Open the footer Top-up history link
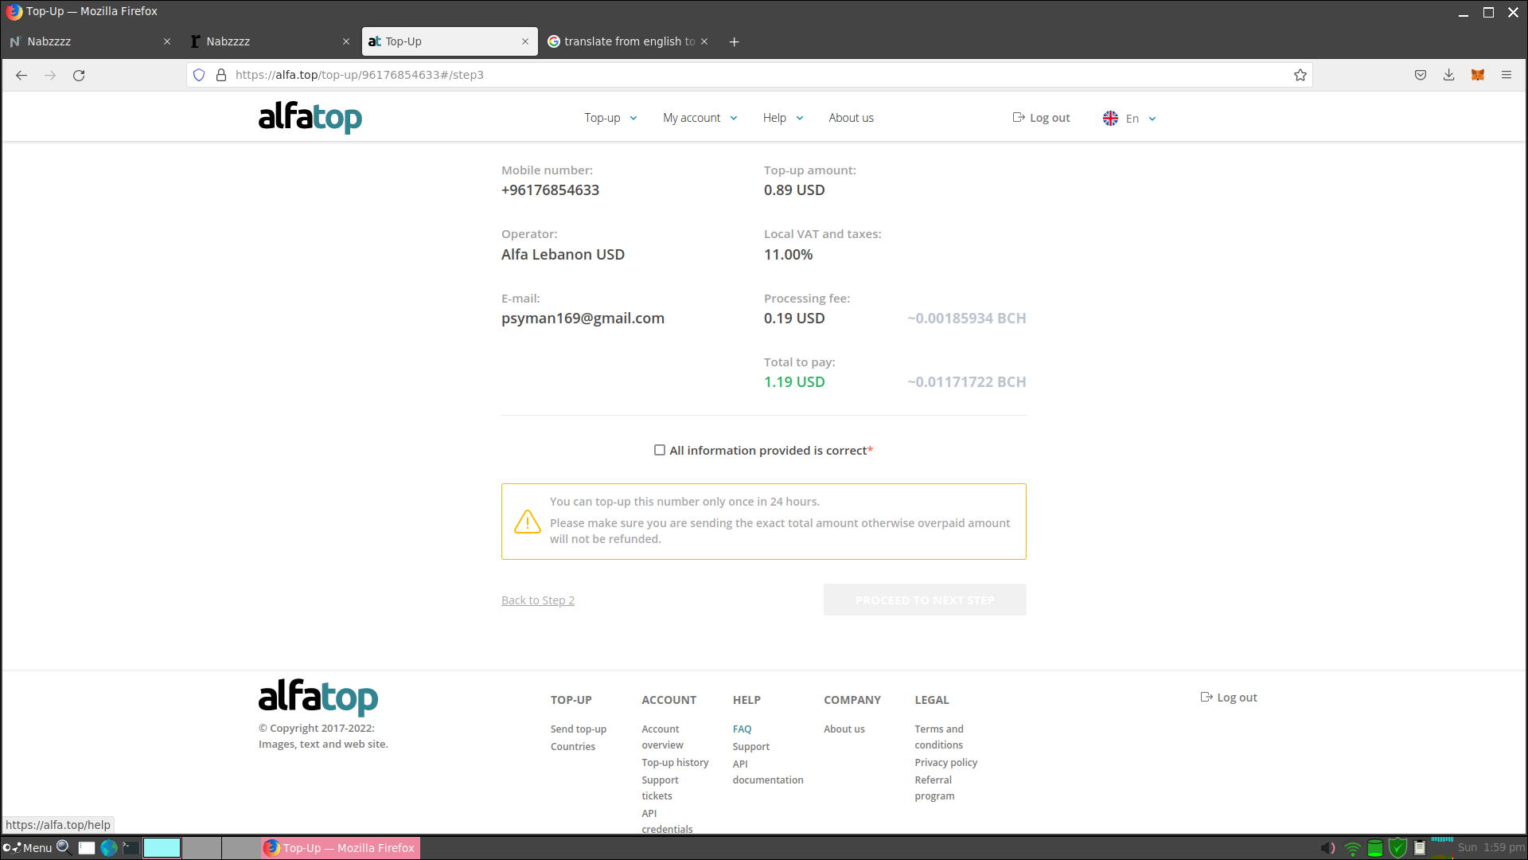The image size is (1528, 860). tap(675, 762)
